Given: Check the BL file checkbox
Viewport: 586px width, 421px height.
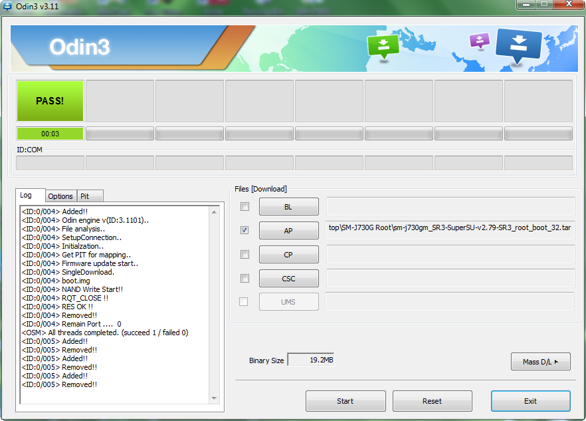Looking at the screenshot, I should point(244,207).
